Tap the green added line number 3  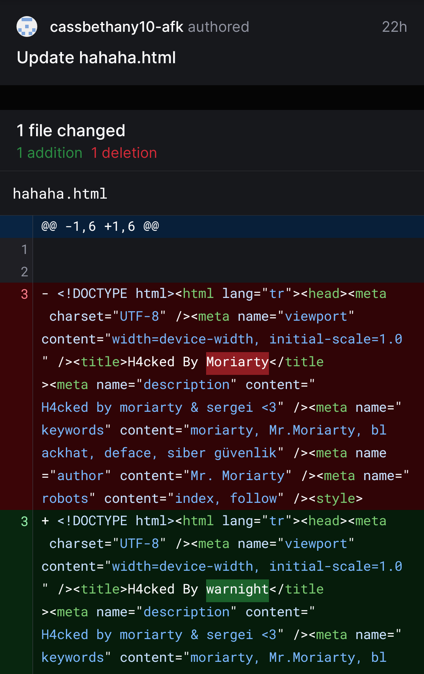tap(24, 521)
